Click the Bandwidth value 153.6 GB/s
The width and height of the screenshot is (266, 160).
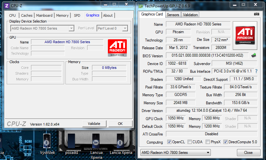tap(240, 103)
